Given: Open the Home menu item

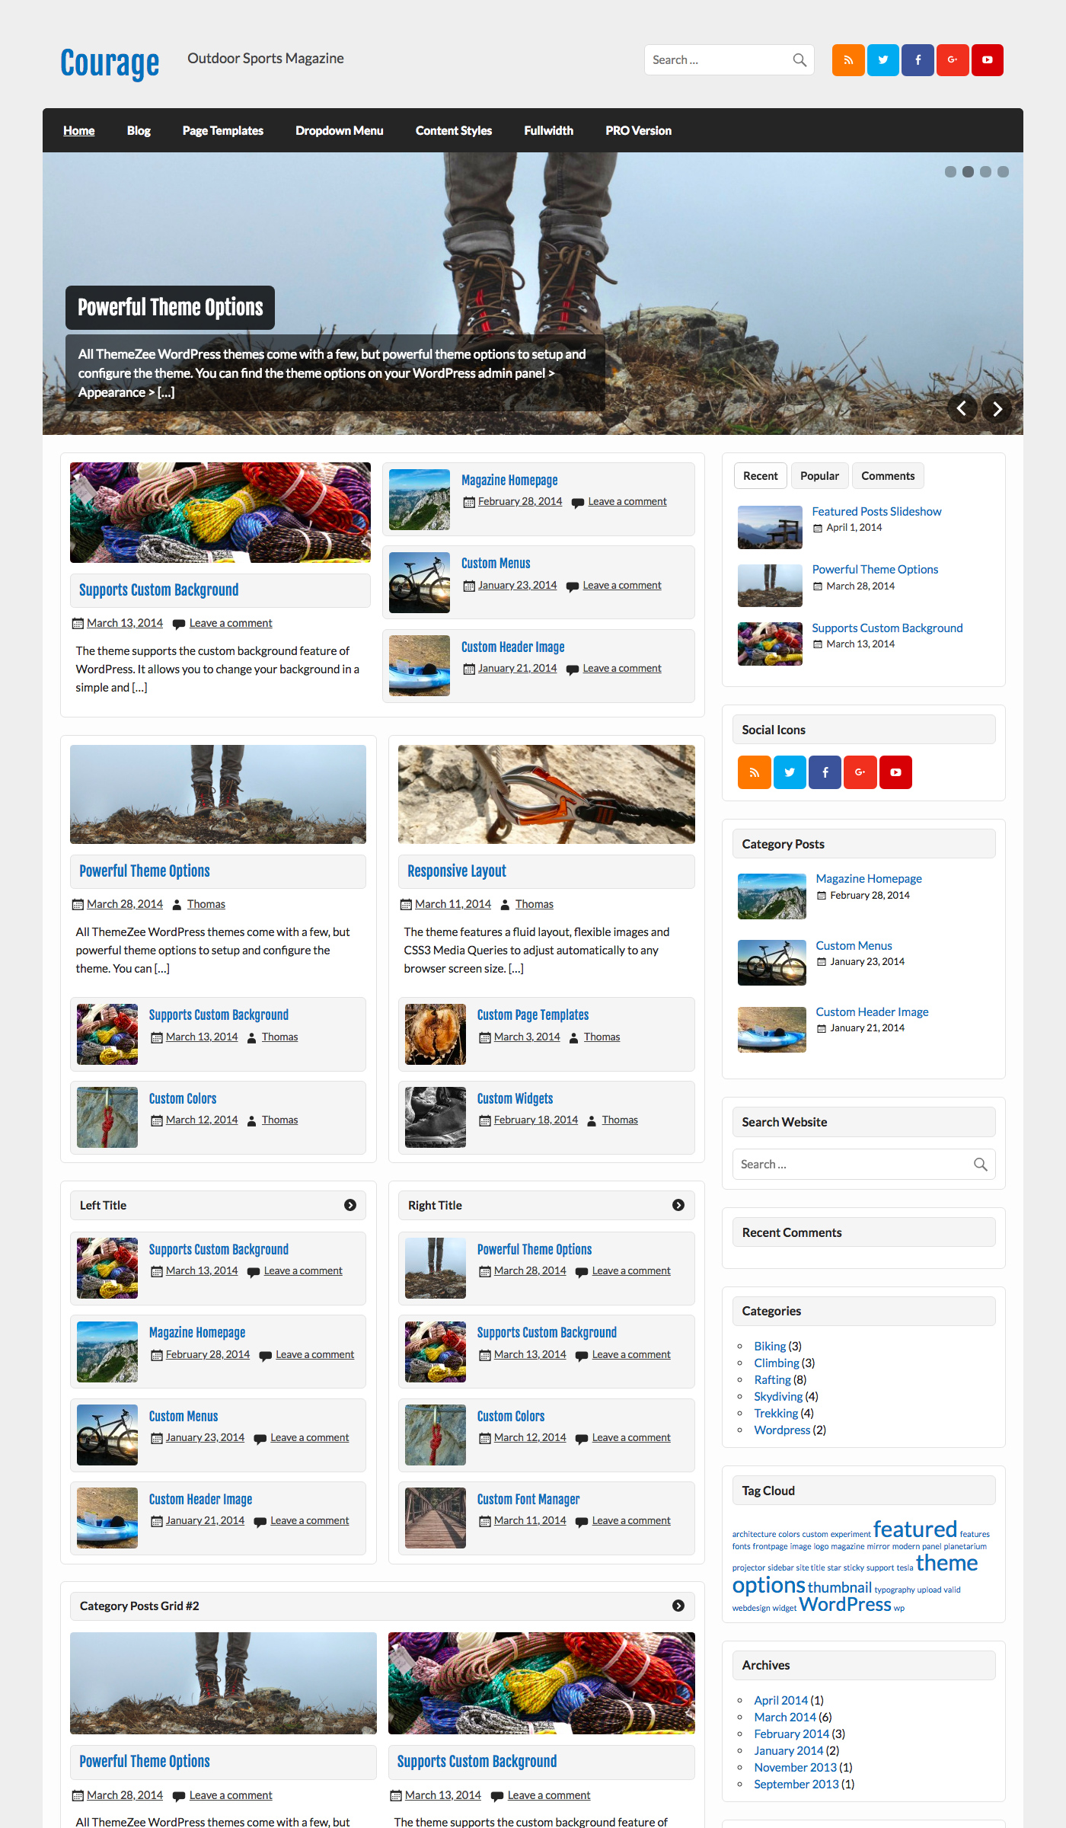Looking at the screenshot, I should [x=79, y=130].
